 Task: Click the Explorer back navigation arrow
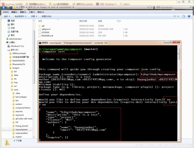(4, 7)
